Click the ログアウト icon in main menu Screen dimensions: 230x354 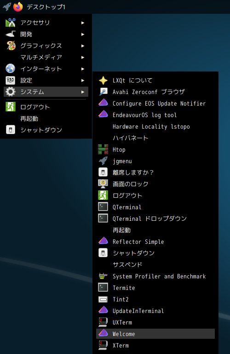[11, 107]
